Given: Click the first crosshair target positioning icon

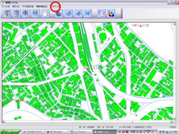Looking at the screenshot, I should (69, 13).
